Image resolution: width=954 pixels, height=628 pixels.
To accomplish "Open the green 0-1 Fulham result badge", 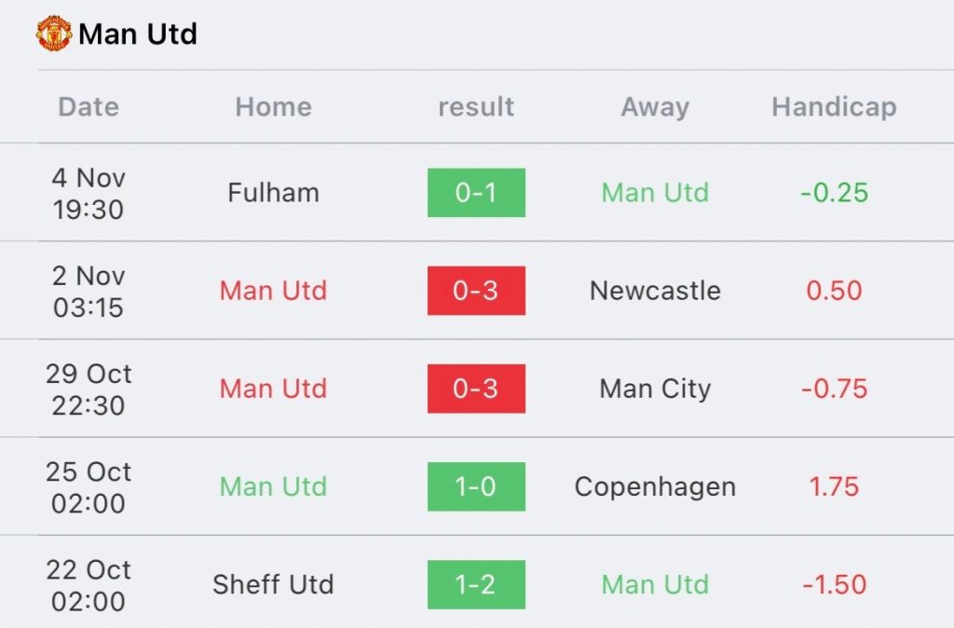I will pos(476,192).
